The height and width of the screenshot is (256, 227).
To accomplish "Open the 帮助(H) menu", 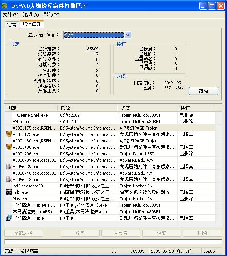I will pos(51,15).
